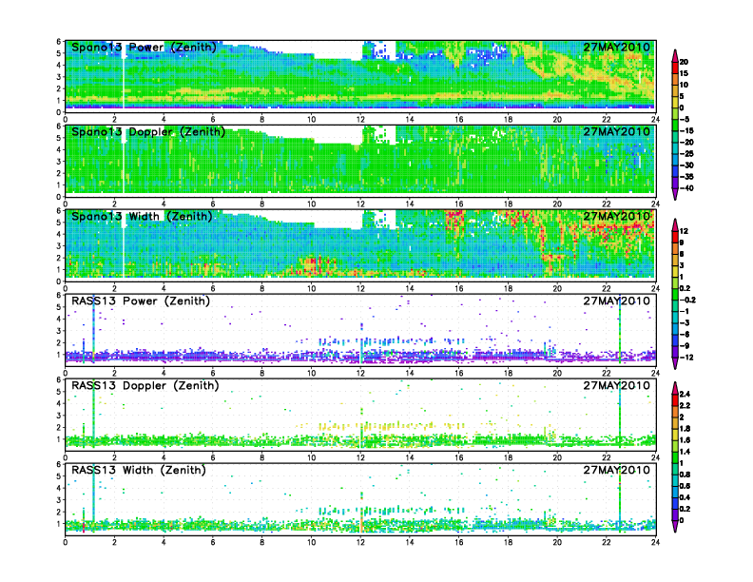
Task: Click the '-5' colorbar label
Action: tap(685, 119)
